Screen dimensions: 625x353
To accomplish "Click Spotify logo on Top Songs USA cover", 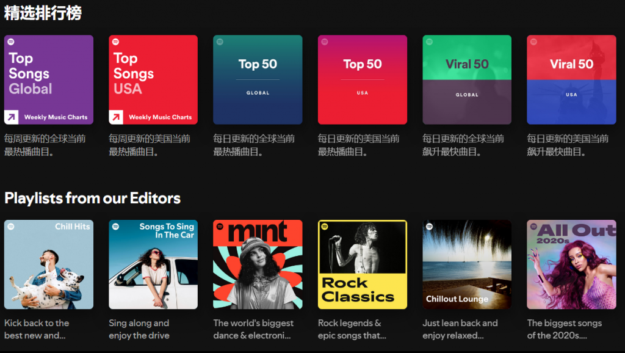I will (115, 42).
